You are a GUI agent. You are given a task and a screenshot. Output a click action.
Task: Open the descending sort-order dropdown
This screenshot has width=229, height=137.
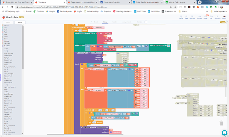click(x=123, y=69)
